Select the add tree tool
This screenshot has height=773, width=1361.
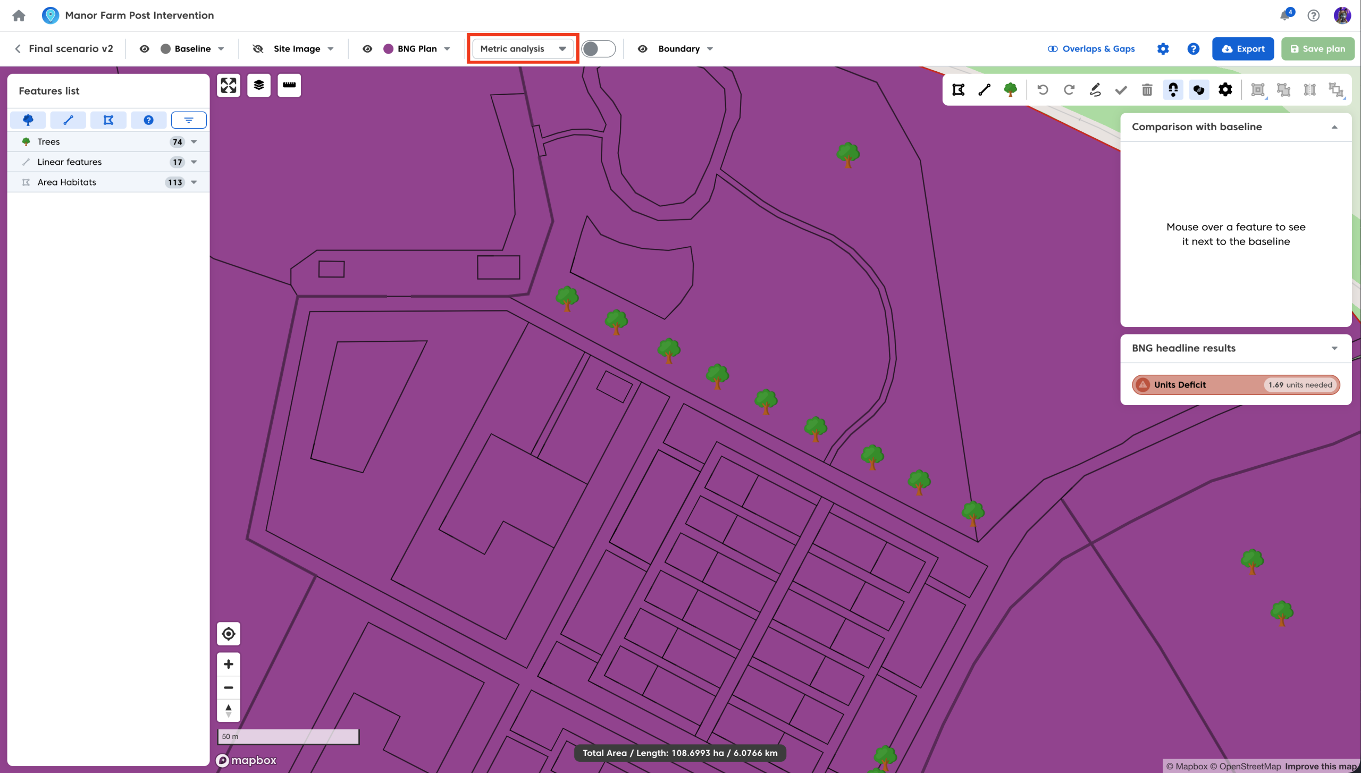tap(1010, 90)
